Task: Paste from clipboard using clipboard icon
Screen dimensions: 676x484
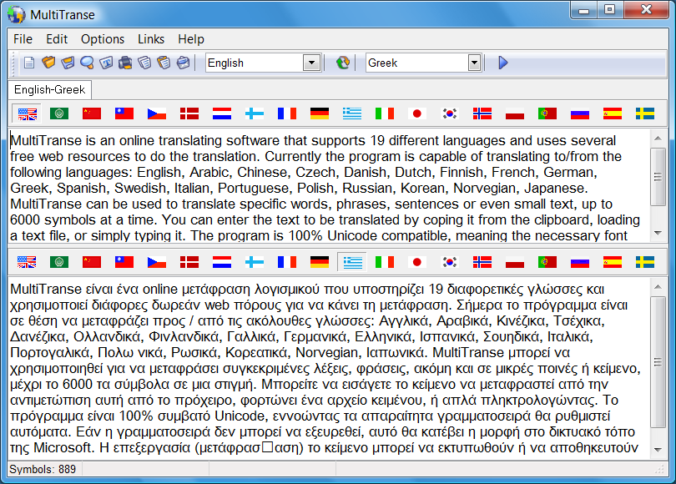Action: point(164,63)
